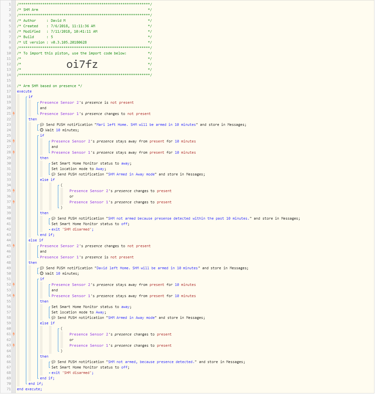
Task: Click "Set Smart Home Monitor status to away" on line 56
Action: pos(92,307)
